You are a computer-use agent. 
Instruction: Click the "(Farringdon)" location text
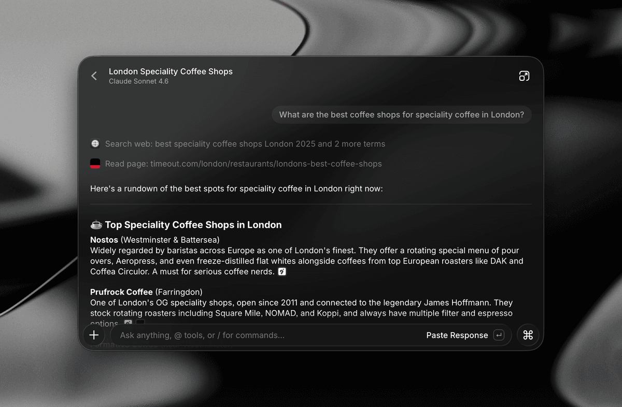(179, 292)
